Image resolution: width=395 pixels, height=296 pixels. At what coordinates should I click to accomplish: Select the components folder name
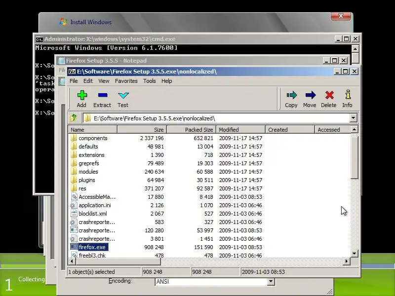(93, 138)
